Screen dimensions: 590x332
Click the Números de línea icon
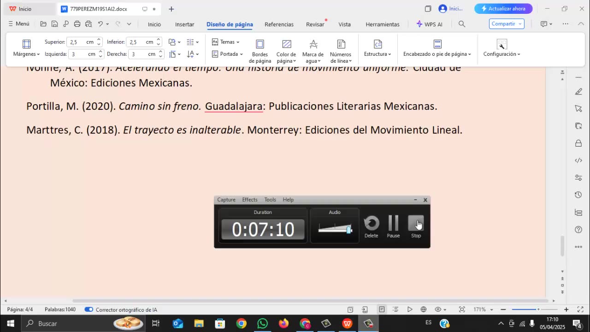pos(341,44)
